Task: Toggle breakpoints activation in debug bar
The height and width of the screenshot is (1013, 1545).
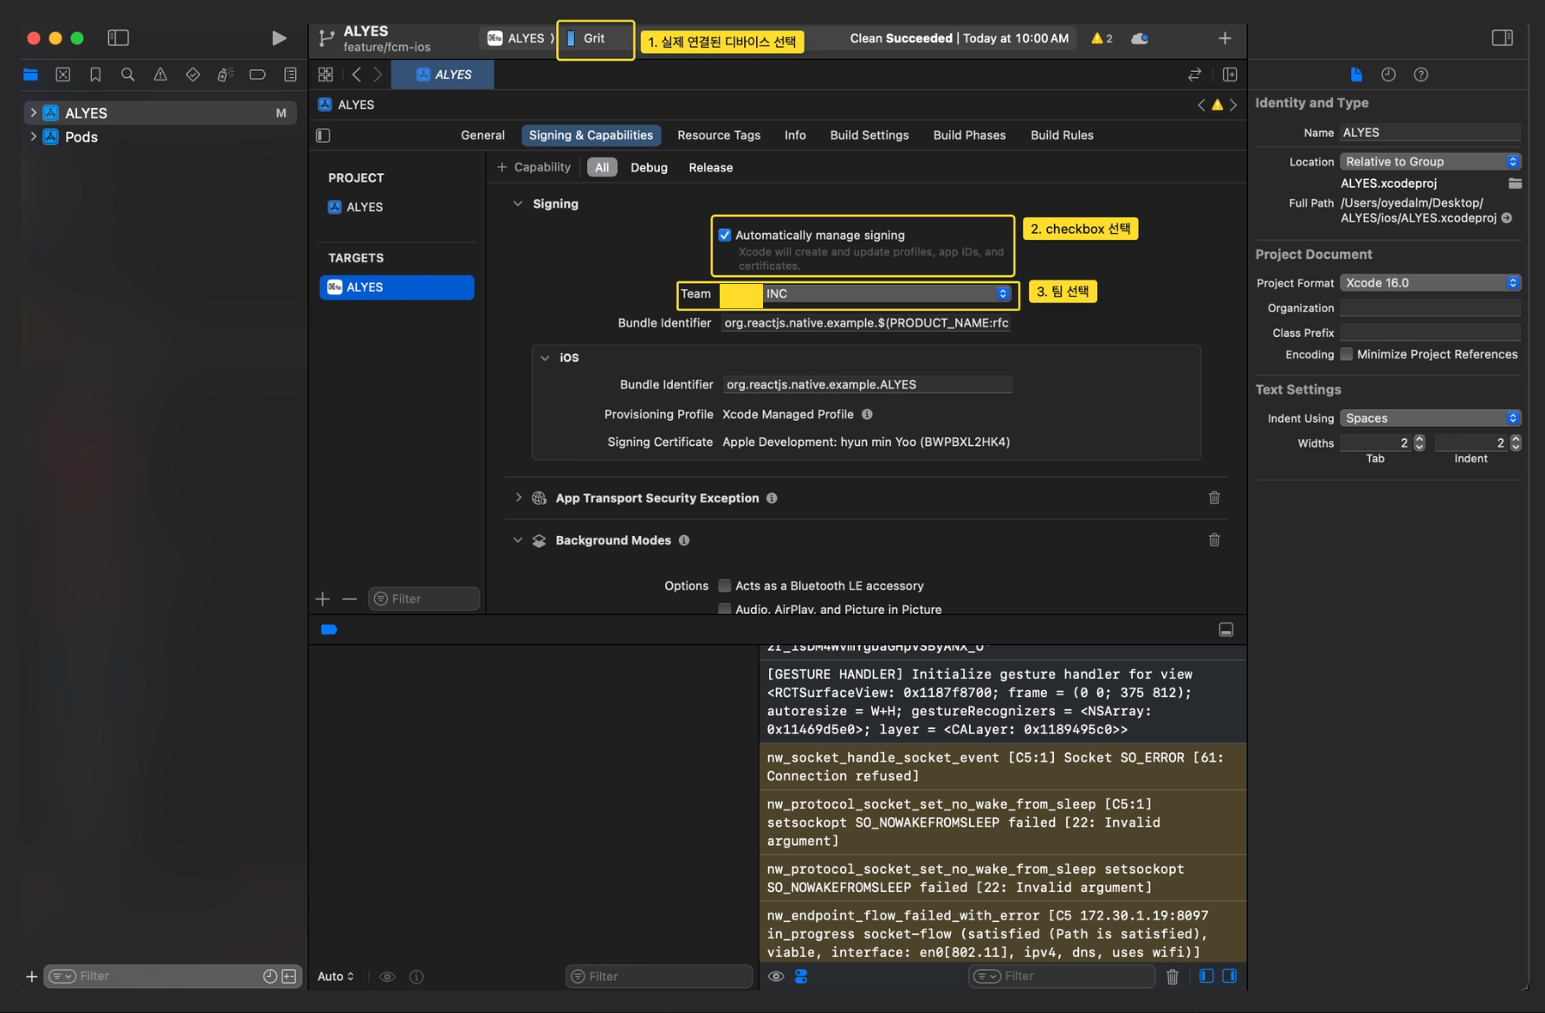Action: 329,629
